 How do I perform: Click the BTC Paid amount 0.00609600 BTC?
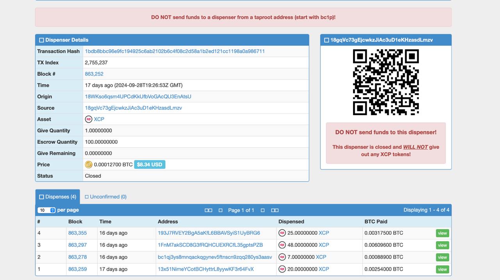(384, 245)
